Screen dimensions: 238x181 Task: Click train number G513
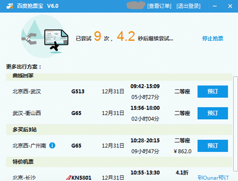[x=78, y=92]
